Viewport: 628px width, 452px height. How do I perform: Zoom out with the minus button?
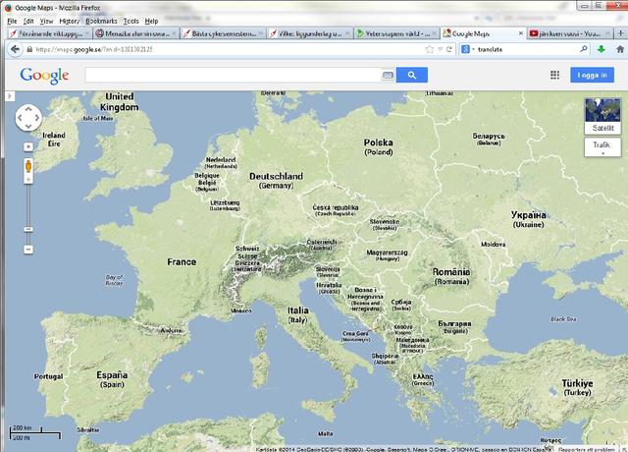[28, 250]
